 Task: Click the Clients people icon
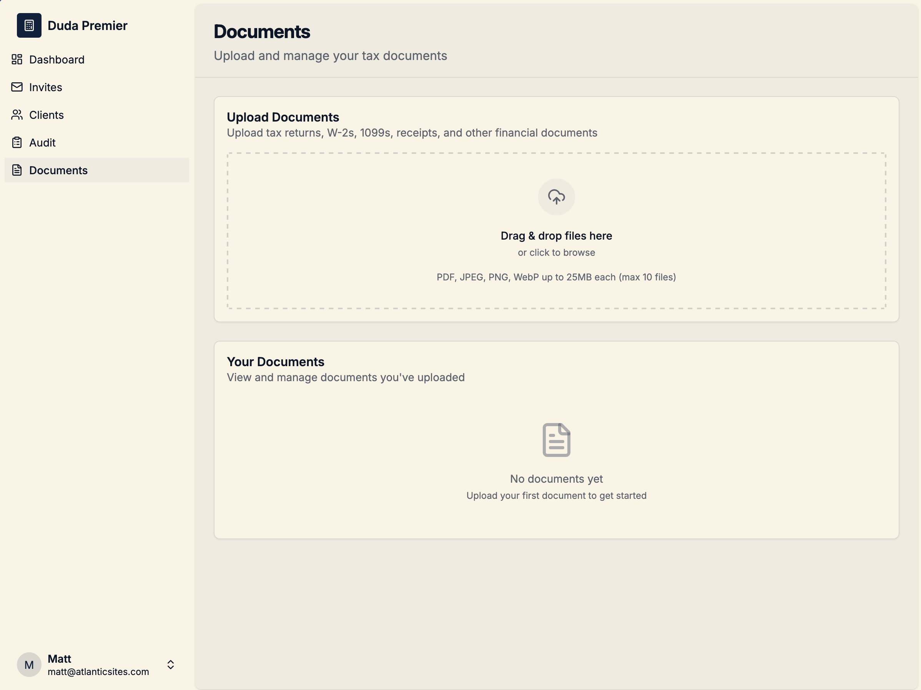pyautogui.click(x=17, y=115)
